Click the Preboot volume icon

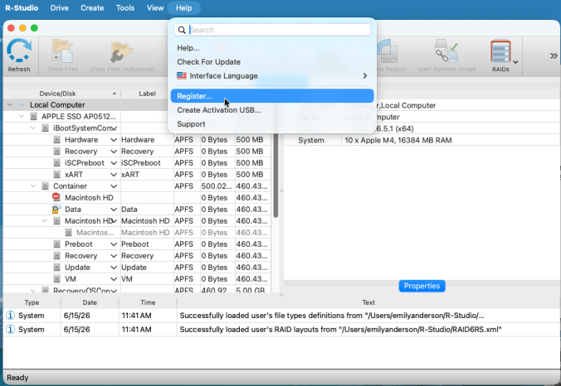(x=57, y=244)
